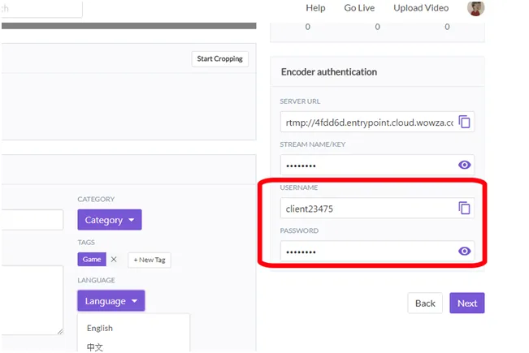Click the Next button
This screenshot has width=529, height=353.
[467, 303]
